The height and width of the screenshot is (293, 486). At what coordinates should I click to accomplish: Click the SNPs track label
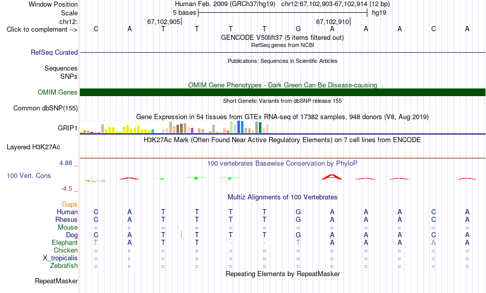click(69, 76)
